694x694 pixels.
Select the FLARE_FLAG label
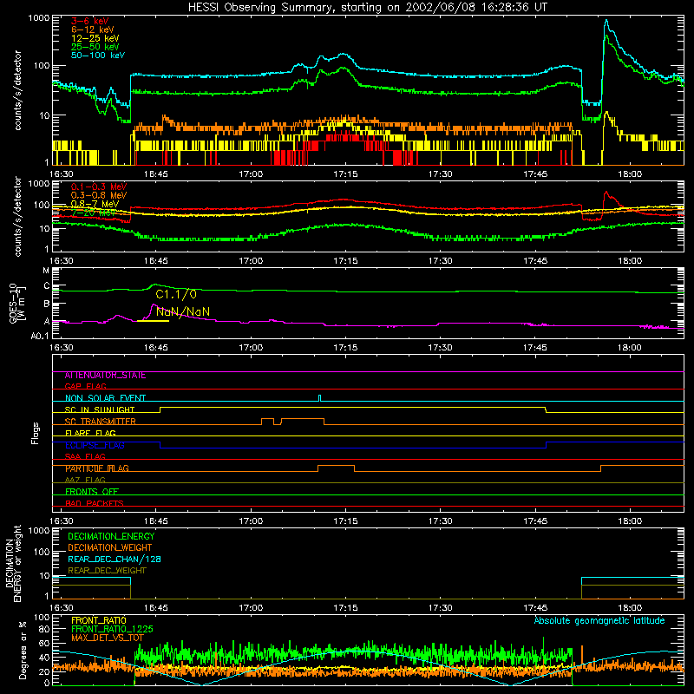tap(90, 433)
